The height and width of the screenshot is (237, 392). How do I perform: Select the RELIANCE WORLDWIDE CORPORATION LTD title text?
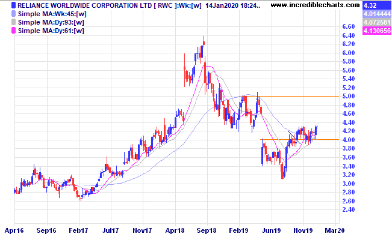84,5
